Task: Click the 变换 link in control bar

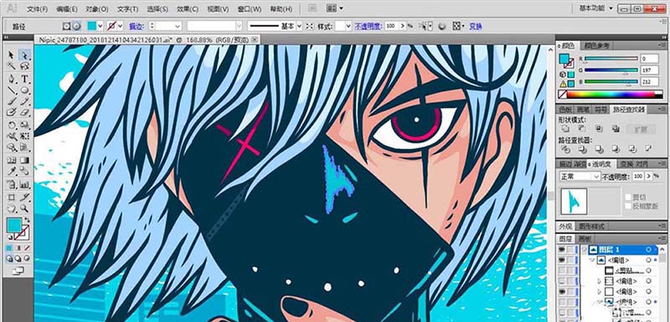Action: coord(476,26)
